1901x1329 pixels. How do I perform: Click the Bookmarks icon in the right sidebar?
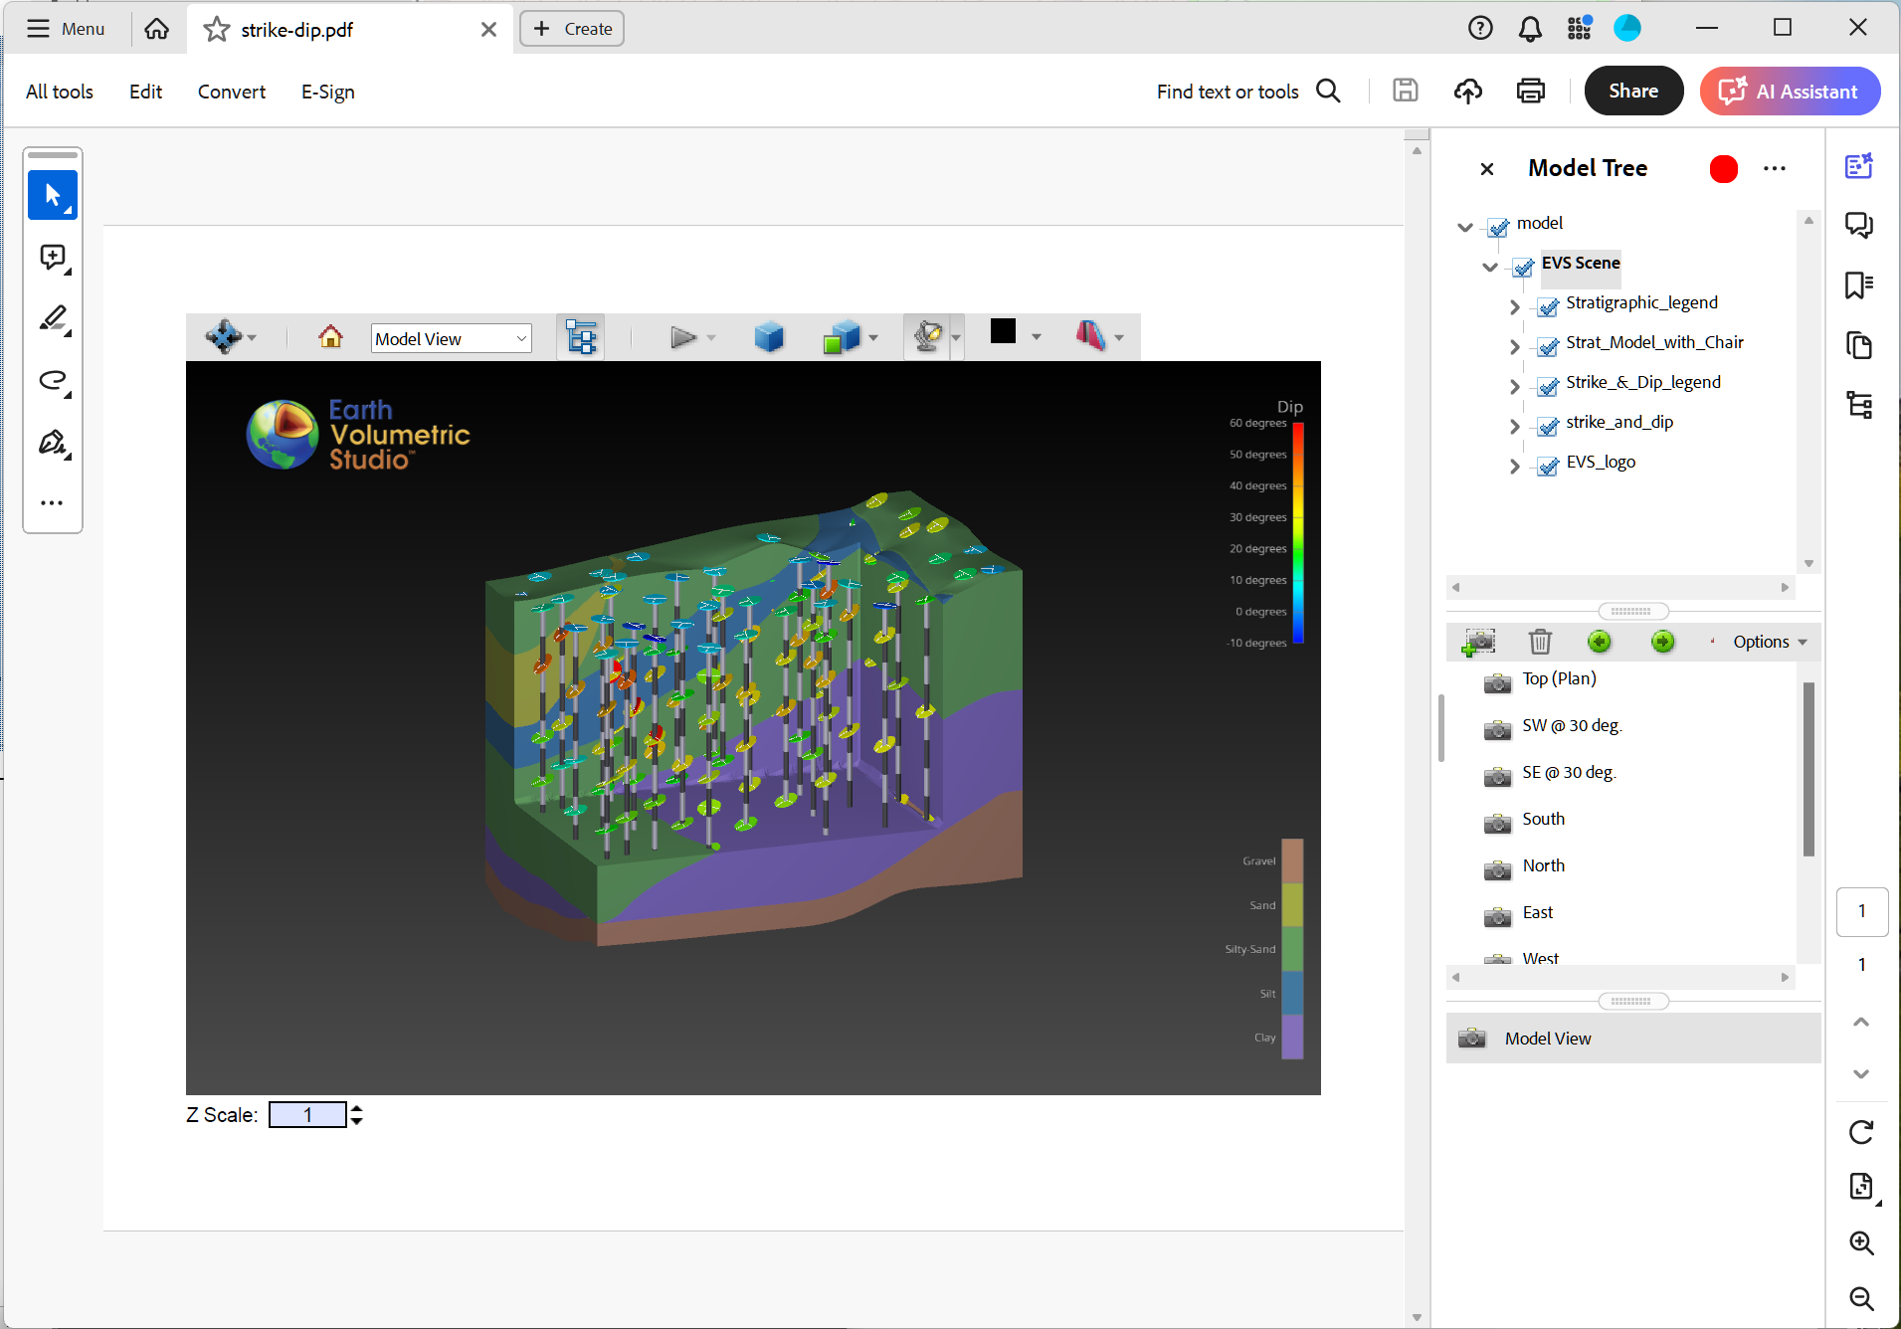pos(1859,285)
